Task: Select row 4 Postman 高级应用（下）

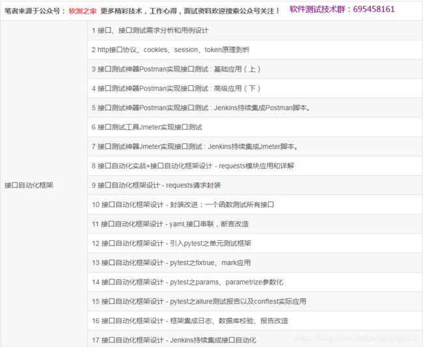Action: [x=255, y=89]
